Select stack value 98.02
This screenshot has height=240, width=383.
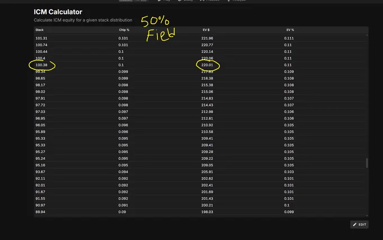tap(41, 92)
